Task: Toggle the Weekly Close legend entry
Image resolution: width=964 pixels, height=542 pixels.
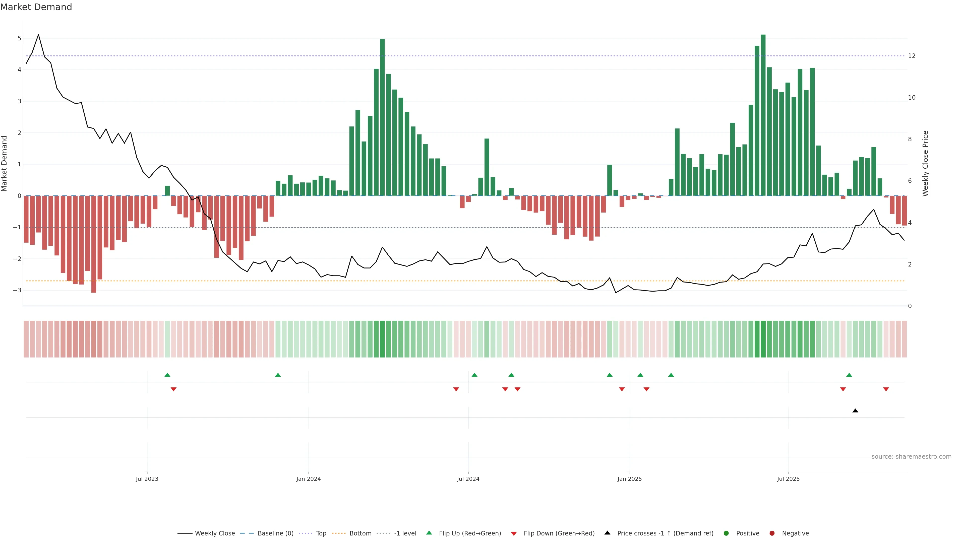Action: 215,533
